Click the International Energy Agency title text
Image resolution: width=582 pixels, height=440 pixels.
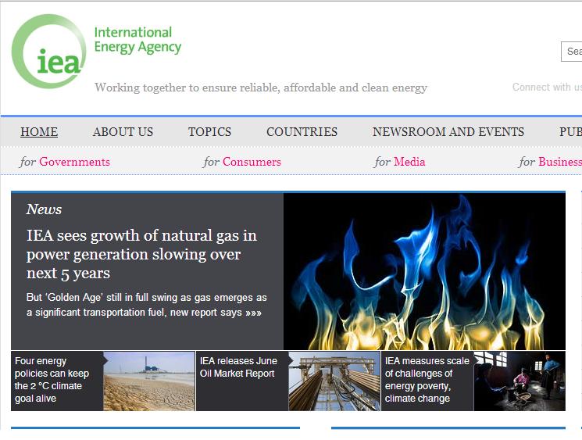click(137, 40)
